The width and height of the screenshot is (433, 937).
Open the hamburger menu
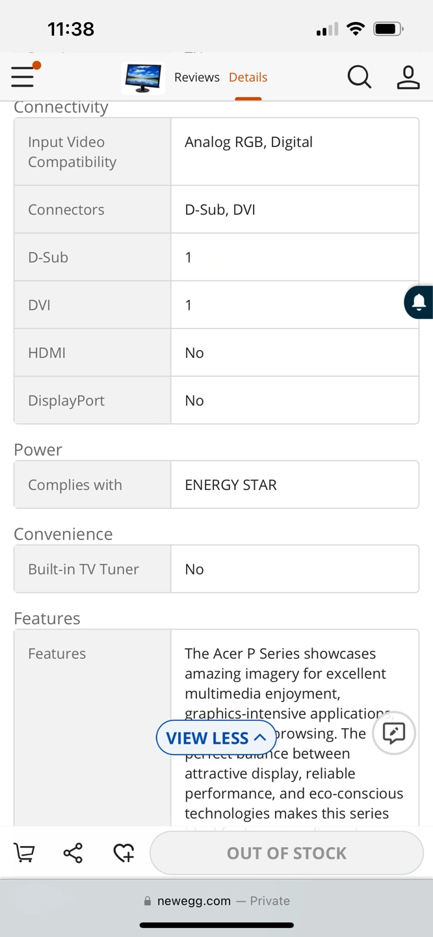[x=23, y=76]
